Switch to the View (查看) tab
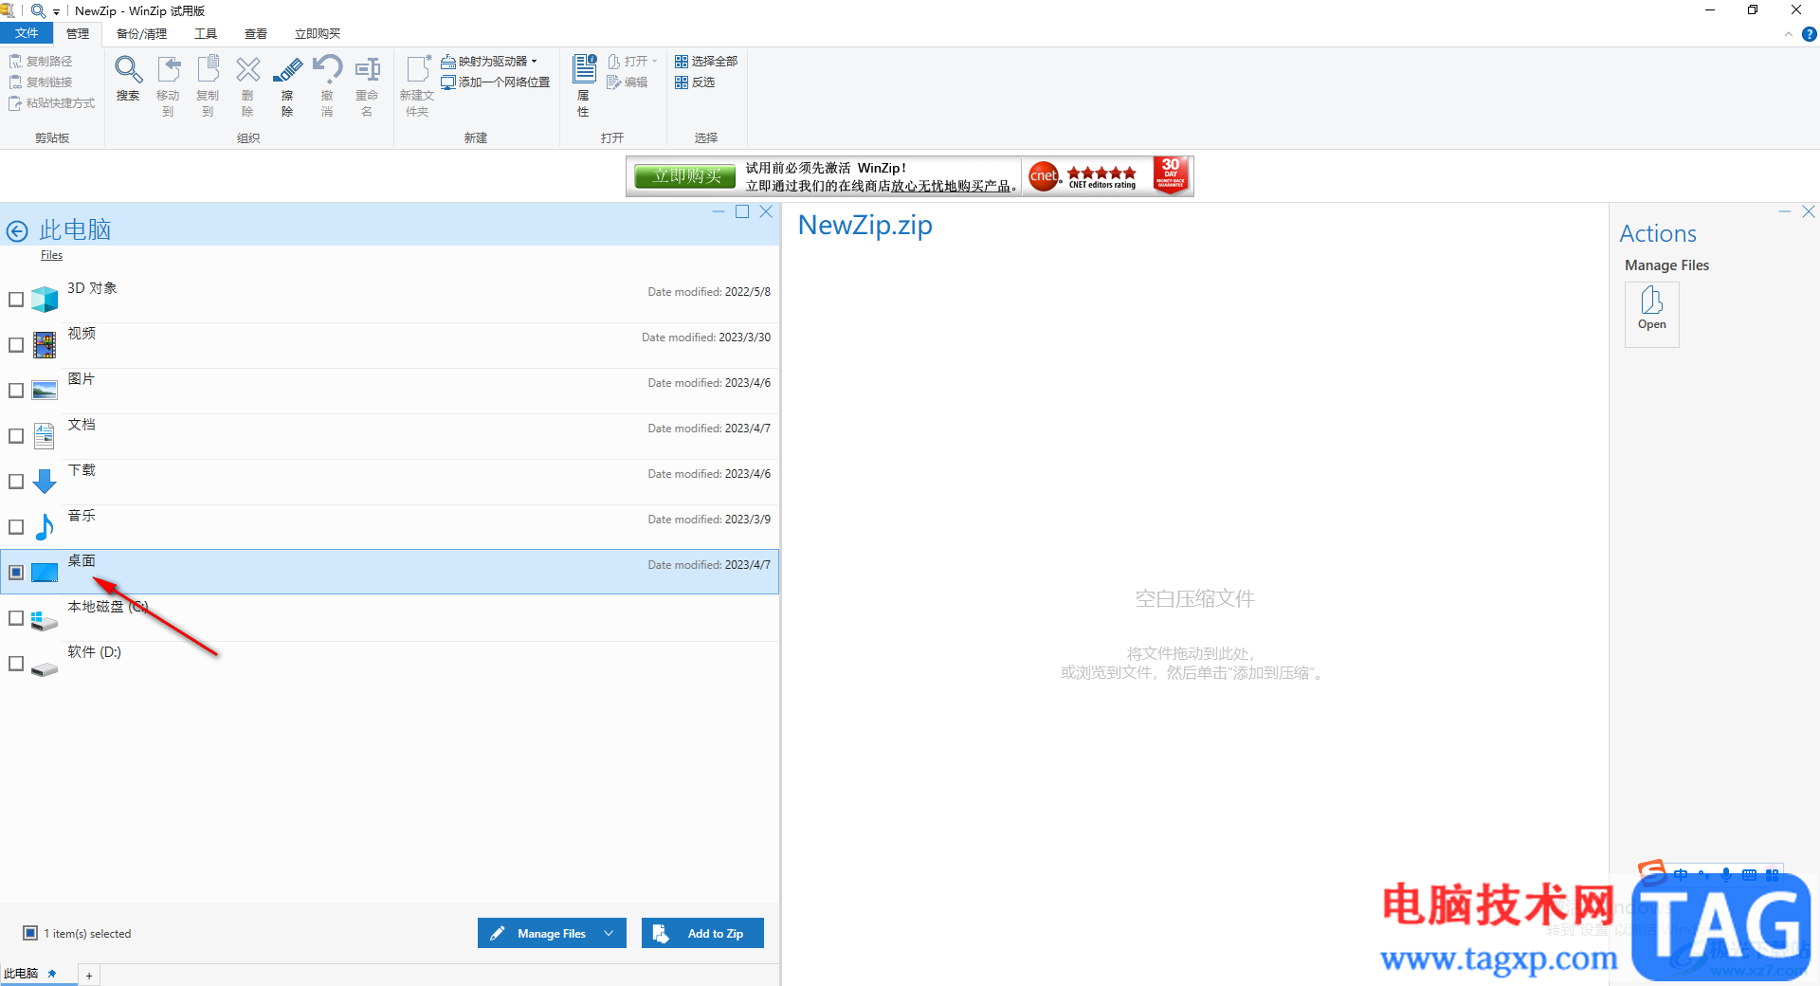1820x986 pixels. click(256, 33)
